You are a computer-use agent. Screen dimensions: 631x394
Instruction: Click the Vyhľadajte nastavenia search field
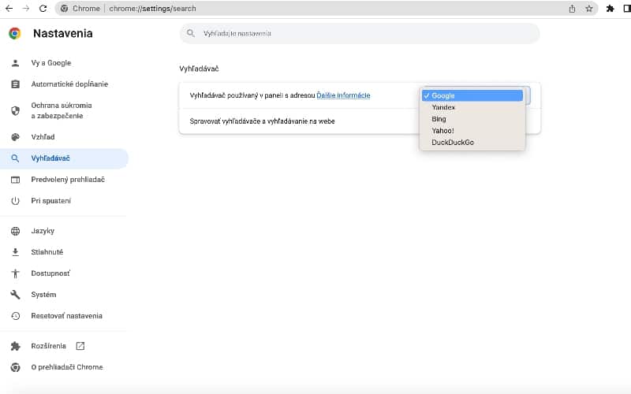[360, 33]
